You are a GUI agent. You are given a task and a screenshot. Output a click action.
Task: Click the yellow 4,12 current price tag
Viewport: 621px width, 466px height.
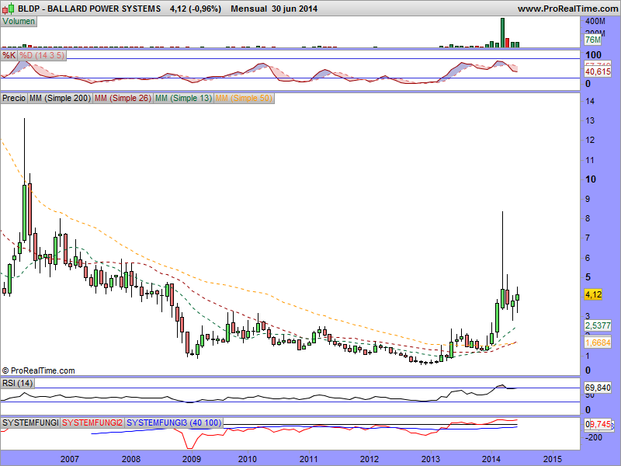click(593, 294)
